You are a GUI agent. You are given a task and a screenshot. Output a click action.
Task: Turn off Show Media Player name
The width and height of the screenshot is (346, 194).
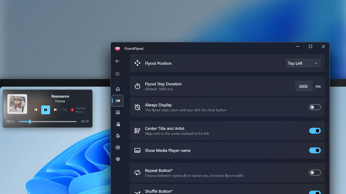point(315,150)
